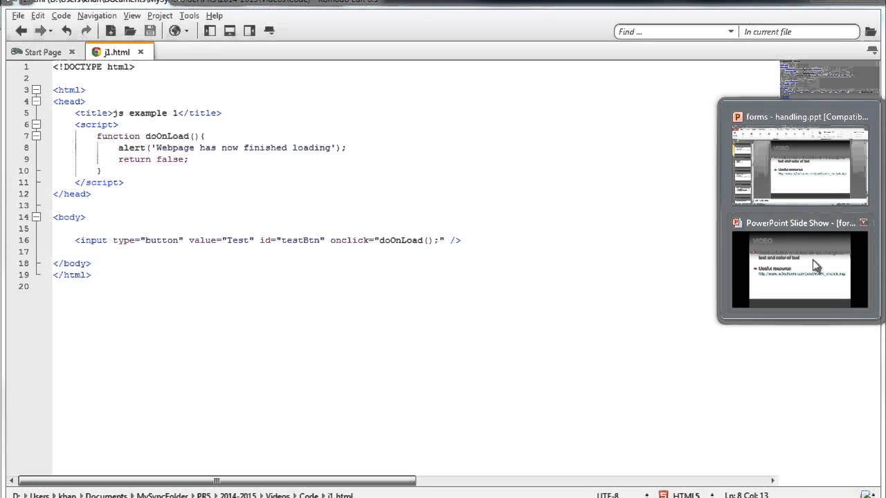The height and width of the screenshot is (498, 886).
Task: Click the code minimap at the editor's right
Action: tap(829, 80)
